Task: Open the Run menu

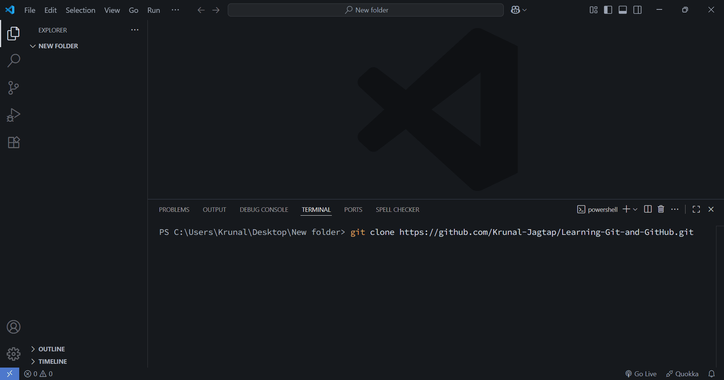Action: click(153, 10)
